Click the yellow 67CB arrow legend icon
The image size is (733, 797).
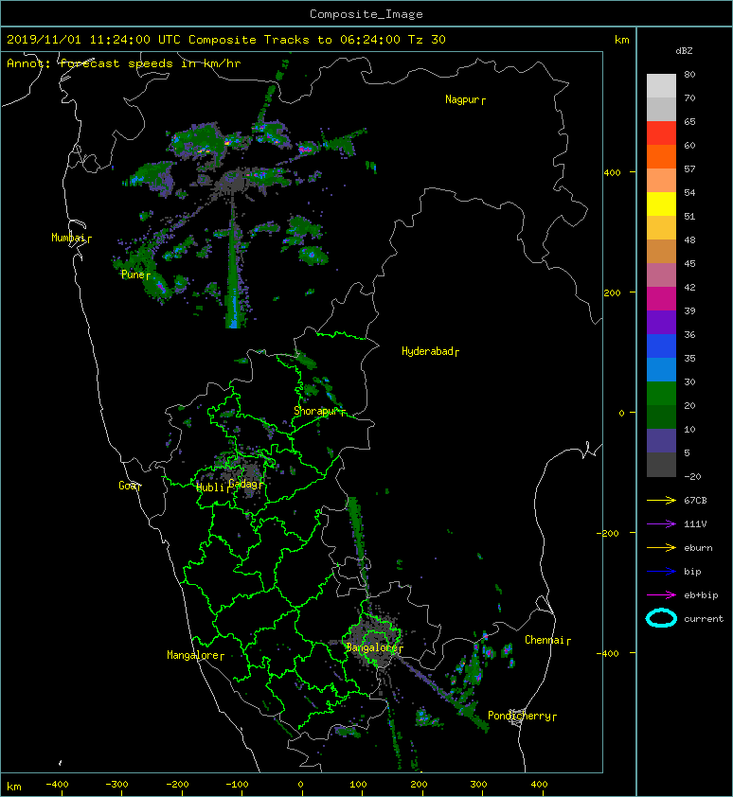661,501
